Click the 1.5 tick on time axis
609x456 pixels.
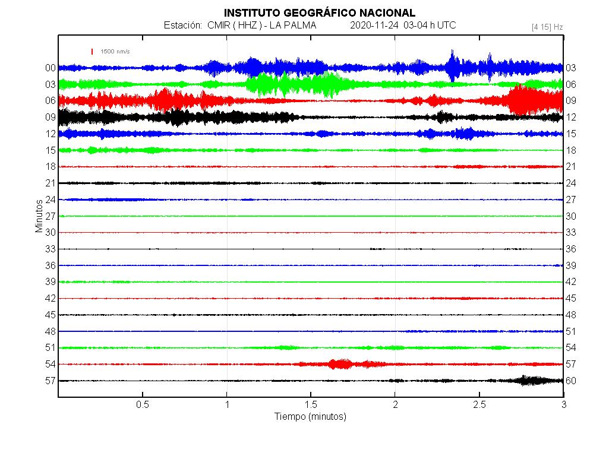[311, 405]
